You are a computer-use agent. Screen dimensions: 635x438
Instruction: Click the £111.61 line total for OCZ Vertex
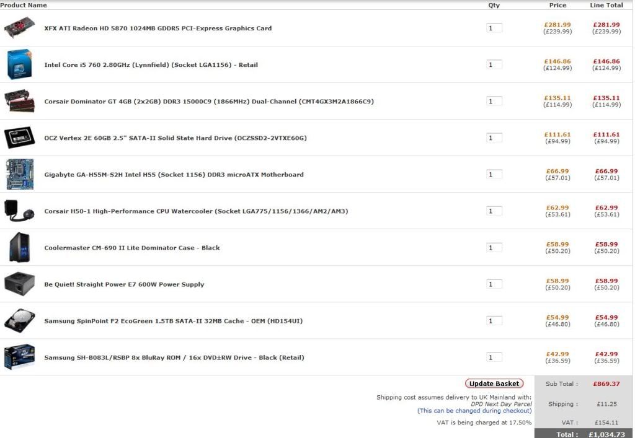click(606, 134)
